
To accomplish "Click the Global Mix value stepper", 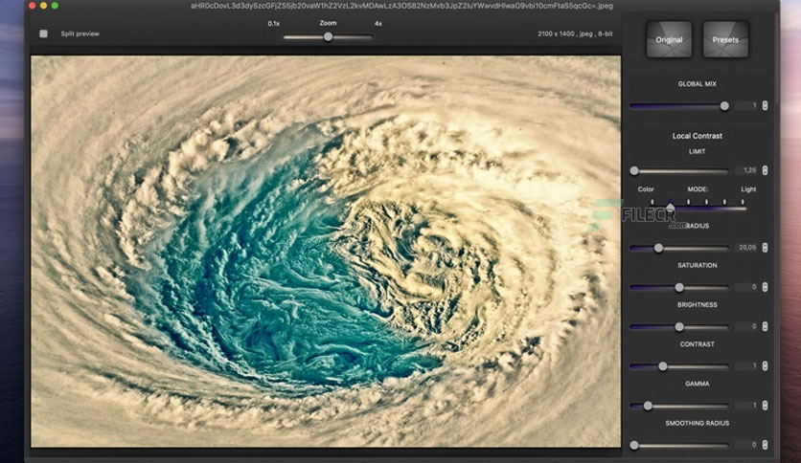I will (765, 105).
